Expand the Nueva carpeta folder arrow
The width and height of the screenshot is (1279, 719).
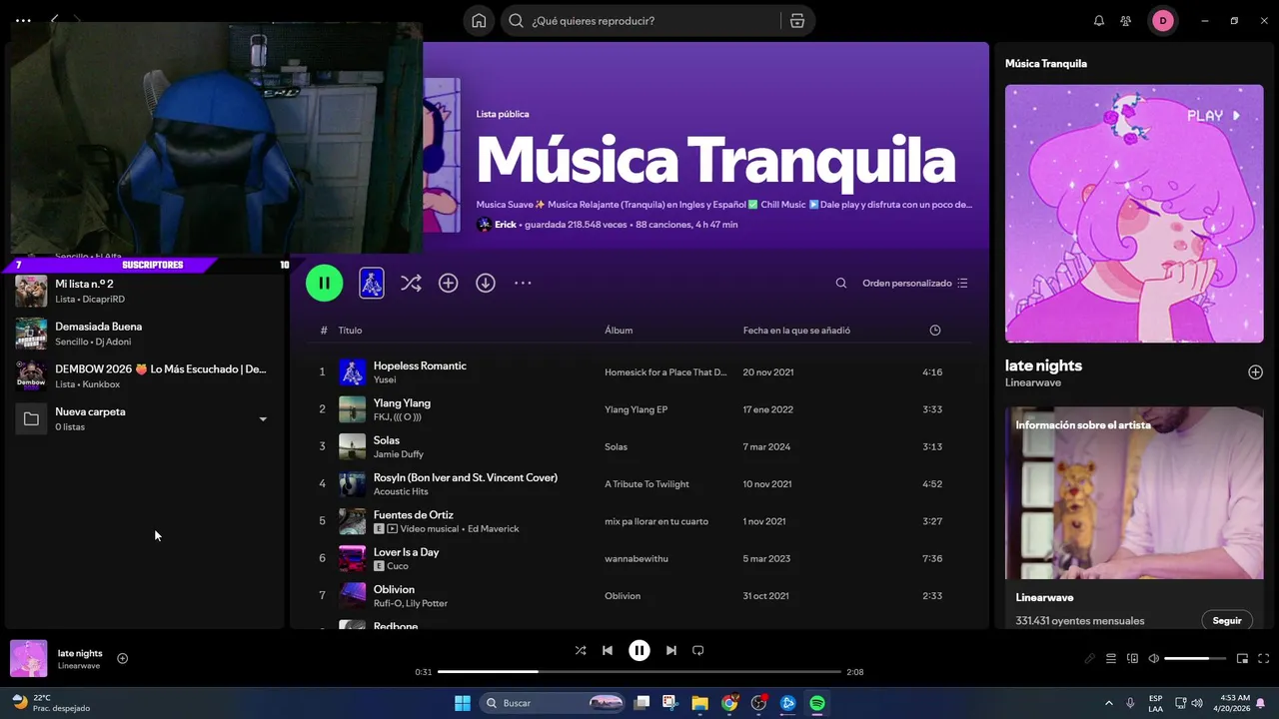click(x=263, y=419)
